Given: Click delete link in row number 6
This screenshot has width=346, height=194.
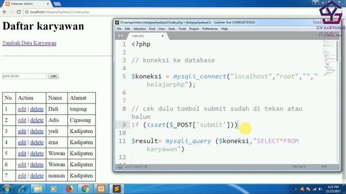Looking at the screenshot, I should pyautogui.click(x=37, y=164).
